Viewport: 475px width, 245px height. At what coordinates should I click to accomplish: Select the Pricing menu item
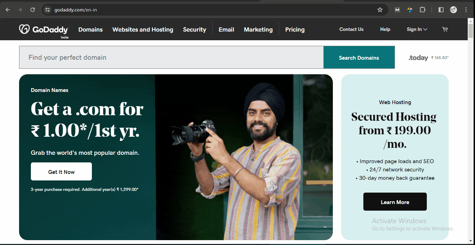coord(295,29)
